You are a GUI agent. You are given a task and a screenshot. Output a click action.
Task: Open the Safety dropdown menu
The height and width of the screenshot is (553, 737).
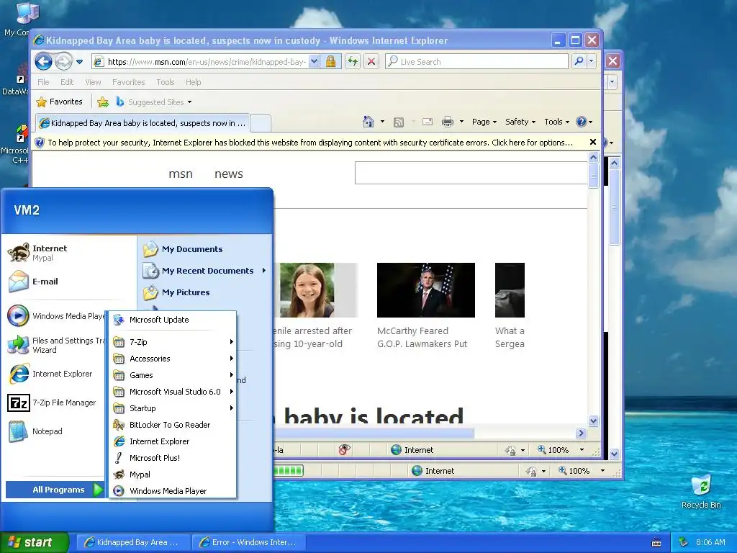(x=520, y=122)
